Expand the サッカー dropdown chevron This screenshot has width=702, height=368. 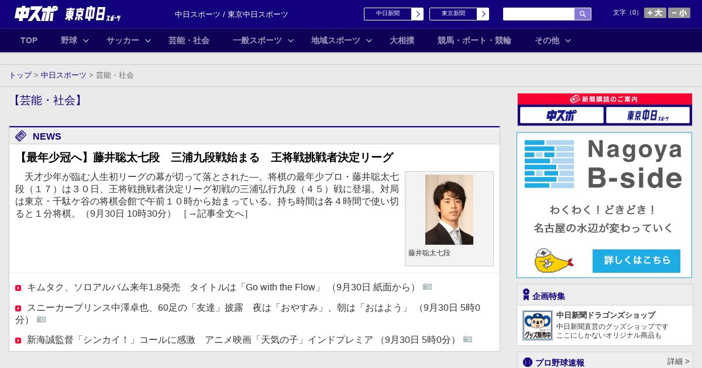(x=148, y=40)
